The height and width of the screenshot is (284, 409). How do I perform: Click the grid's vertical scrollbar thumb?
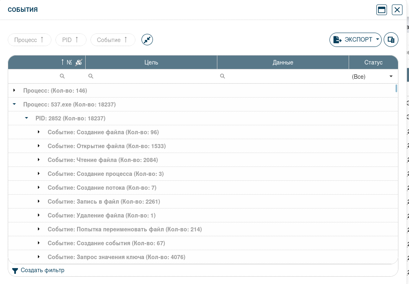[396, 89]
